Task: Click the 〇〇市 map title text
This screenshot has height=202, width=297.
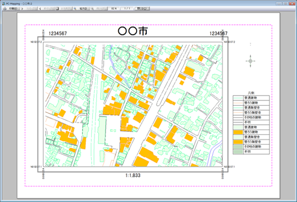Action: click(x=133, y=31)
